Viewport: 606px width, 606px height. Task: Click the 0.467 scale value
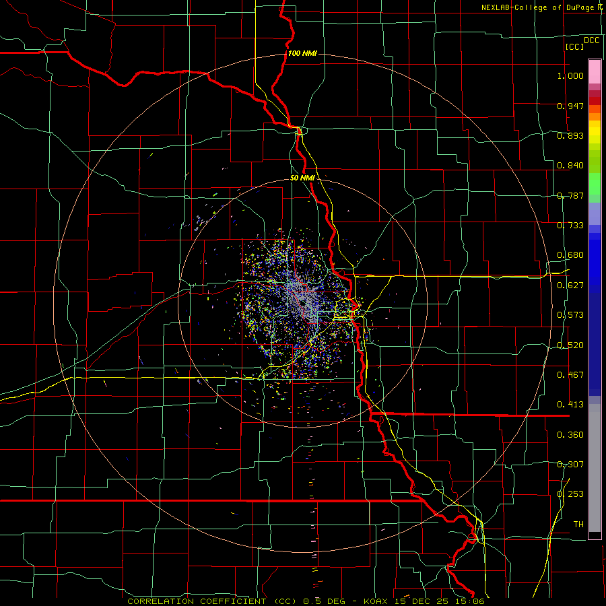coord(570,375)
